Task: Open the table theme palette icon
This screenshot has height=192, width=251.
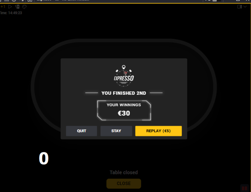Action: [x=24, y=7]
